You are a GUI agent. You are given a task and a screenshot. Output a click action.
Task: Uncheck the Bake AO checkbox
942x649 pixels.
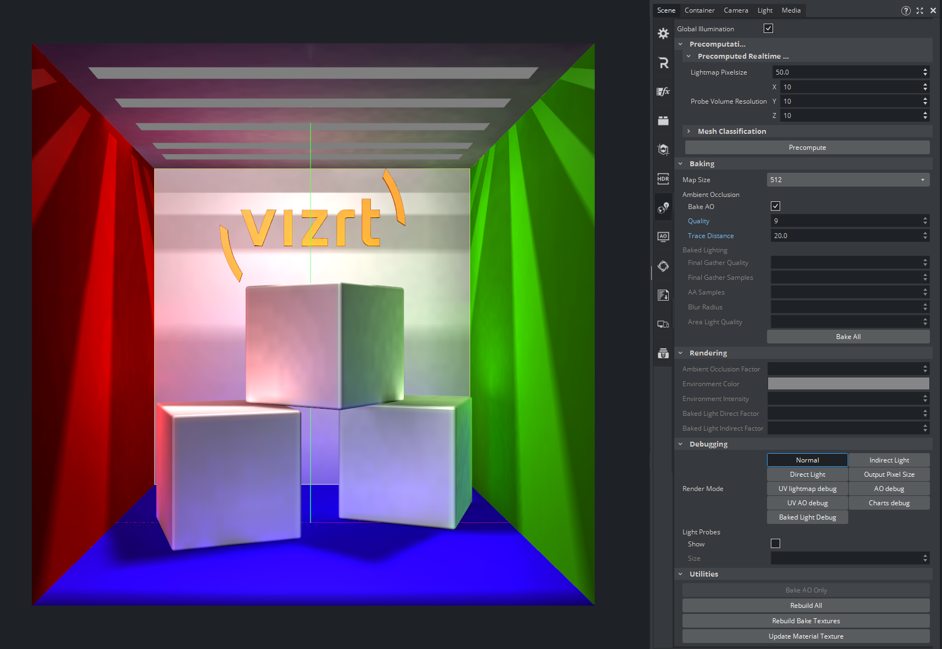[775, 206]
